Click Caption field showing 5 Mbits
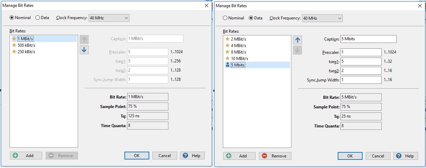The image size is (426, 168). pyautogui.click(x=368, y=39)
